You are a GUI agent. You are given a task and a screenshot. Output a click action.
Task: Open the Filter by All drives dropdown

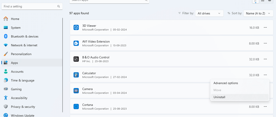coord(209,13)
